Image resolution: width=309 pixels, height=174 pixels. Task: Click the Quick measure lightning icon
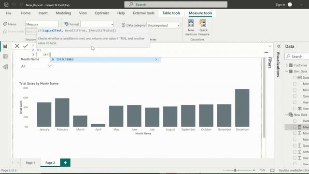click(x=203, y=23)
